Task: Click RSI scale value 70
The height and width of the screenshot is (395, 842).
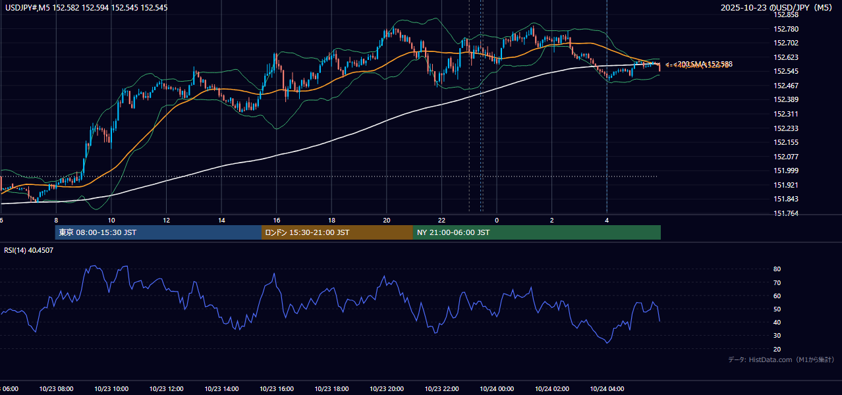Action: point(777,282)
